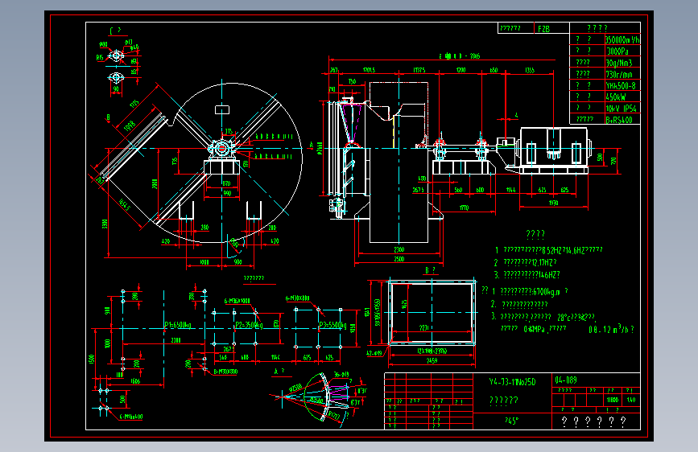Select the F2B label in the header box
698x452 pixels.
543,29
